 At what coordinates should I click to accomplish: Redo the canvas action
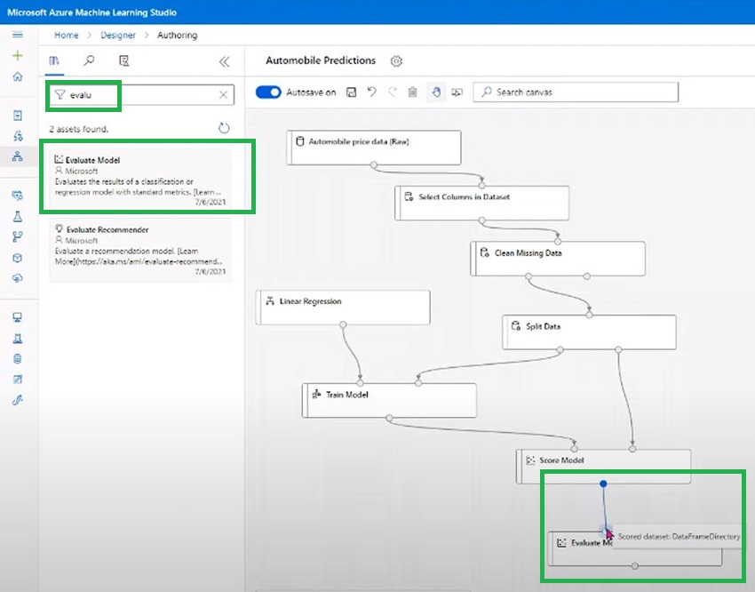point(393,92)
